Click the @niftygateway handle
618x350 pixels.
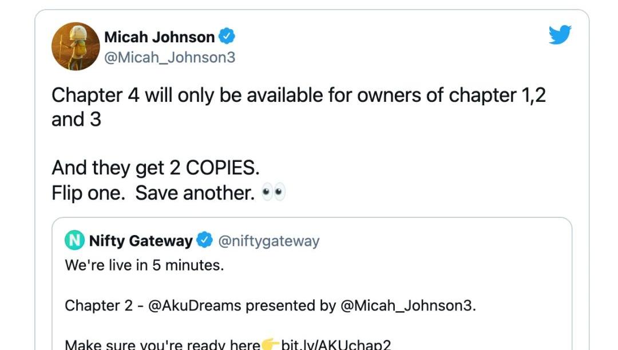(269, 241)
